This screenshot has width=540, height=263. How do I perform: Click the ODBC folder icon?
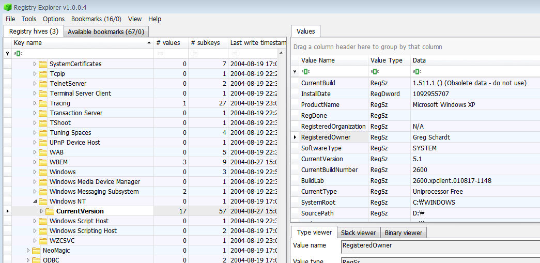tap(37, 260)
